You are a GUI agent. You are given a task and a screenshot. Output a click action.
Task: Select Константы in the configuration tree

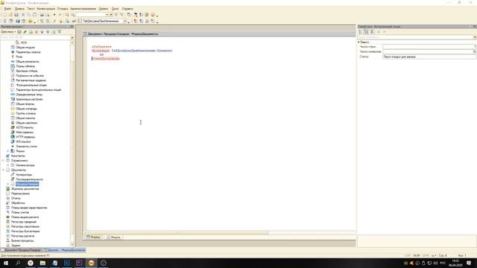coord(18,156)
